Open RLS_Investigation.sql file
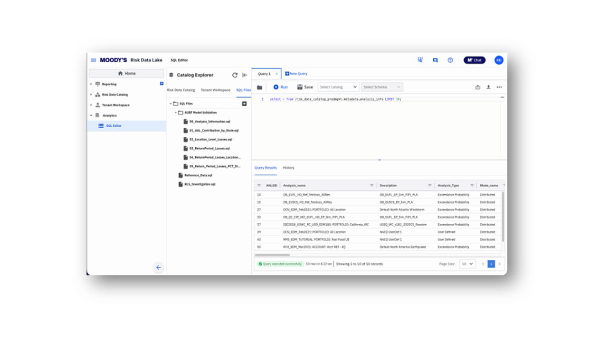608x342 pixels. point(200,184)
